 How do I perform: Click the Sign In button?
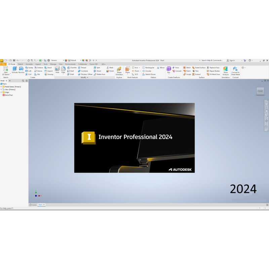(232, 61)
